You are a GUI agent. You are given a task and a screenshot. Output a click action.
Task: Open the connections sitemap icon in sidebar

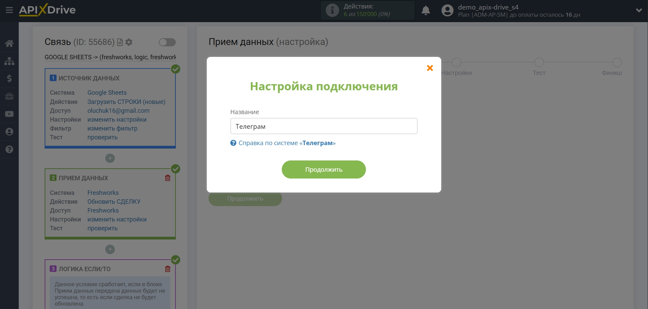(x=9, y=61)
